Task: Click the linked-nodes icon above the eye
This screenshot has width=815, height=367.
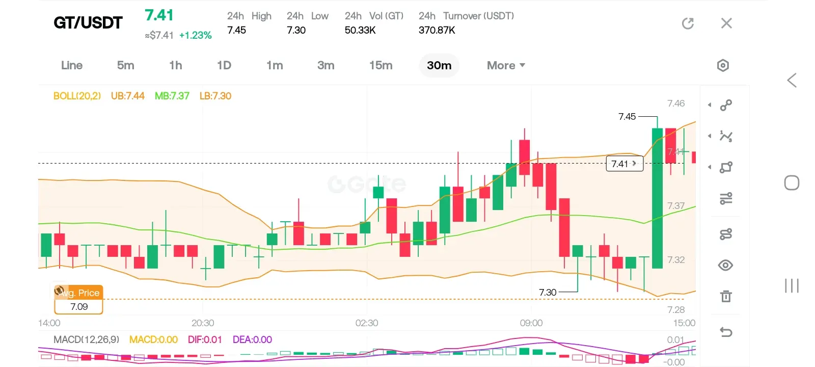Action: (726, 234)
